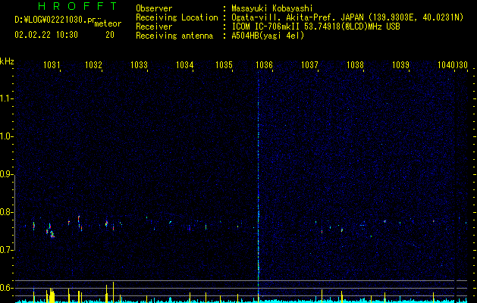This screenshot has height=303, width=477.
Task: Click the 1.0 kHz axis label
Action: click(6, 136)
